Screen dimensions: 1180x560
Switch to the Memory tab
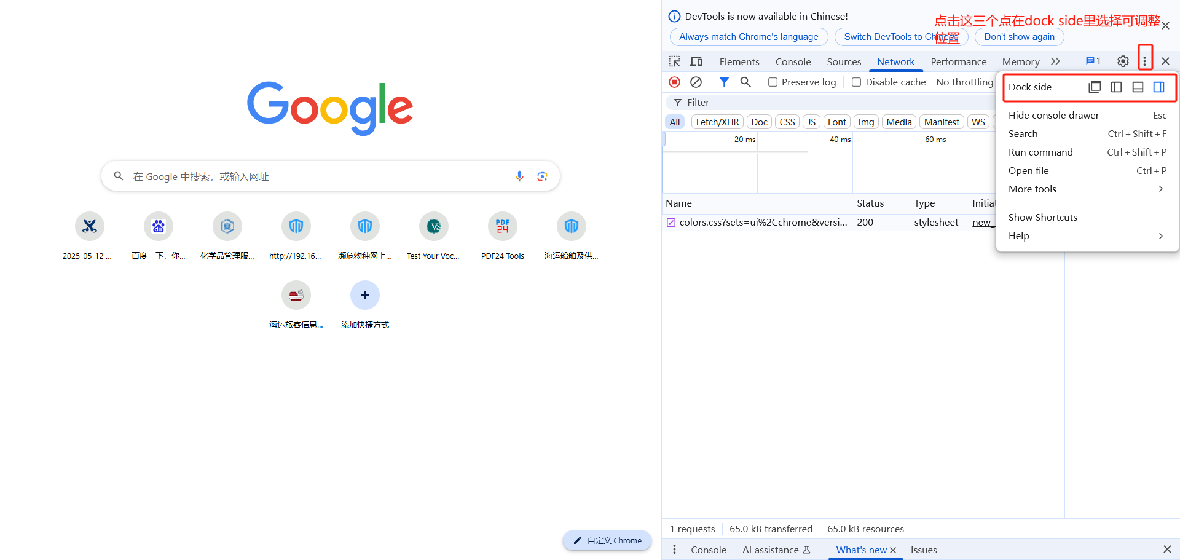(1021, 61)
